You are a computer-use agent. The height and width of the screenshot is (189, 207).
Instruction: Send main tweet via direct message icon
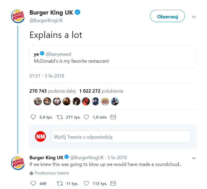click(x=113, y=117)
